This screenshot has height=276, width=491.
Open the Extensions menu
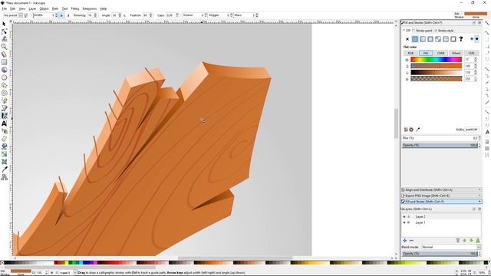[x=90, y=8]
